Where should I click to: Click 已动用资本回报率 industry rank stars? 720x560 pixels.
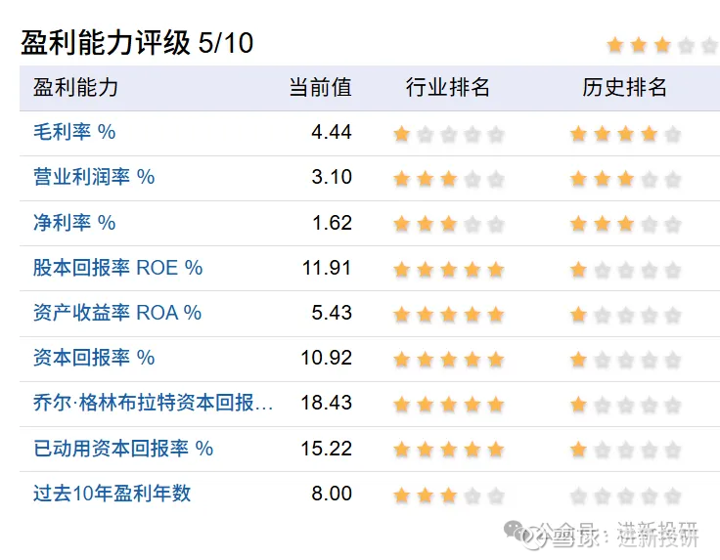(448, 450)
